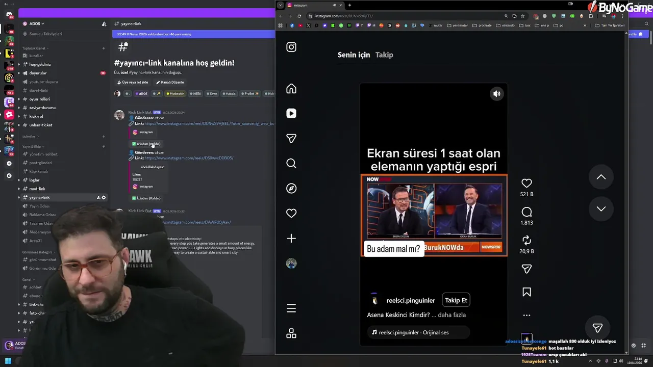
Task: Open the youtube-duyuru channel
Action: 43,82
